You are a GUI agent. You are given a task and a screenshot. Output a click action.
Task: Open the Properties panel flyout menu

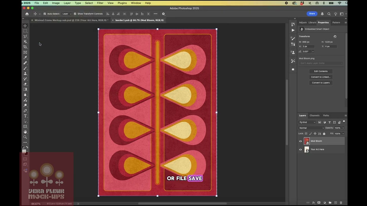(345, 23)
